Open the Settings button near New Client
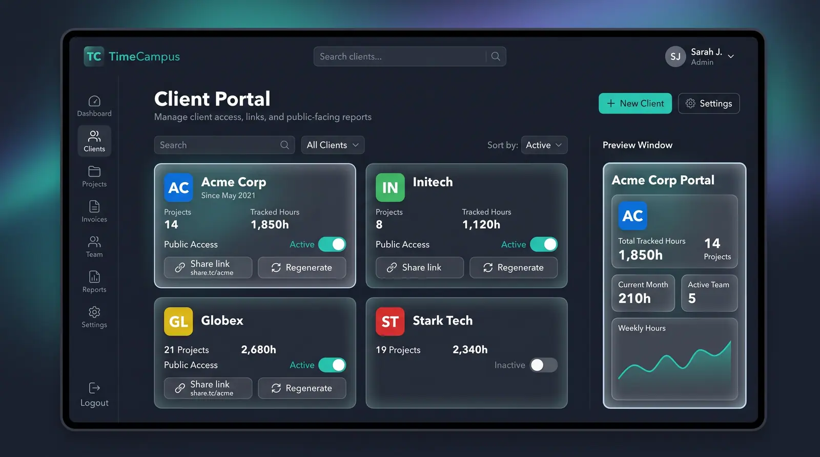 pyautogui.click(x=709, y=103)
